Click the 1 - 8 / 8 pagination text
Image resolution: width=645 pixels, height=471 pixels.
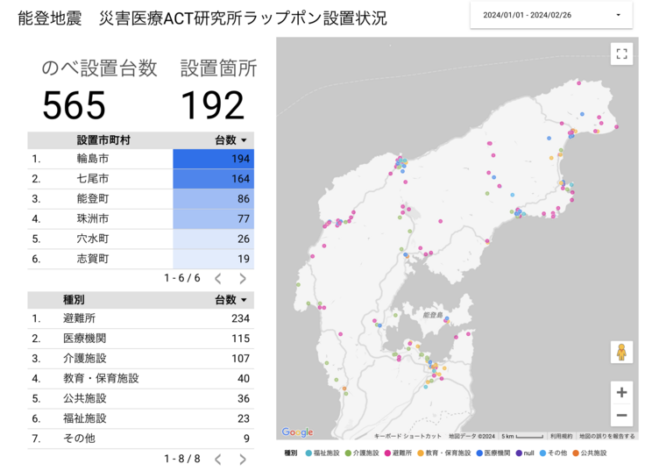click(x=181, y=459)
